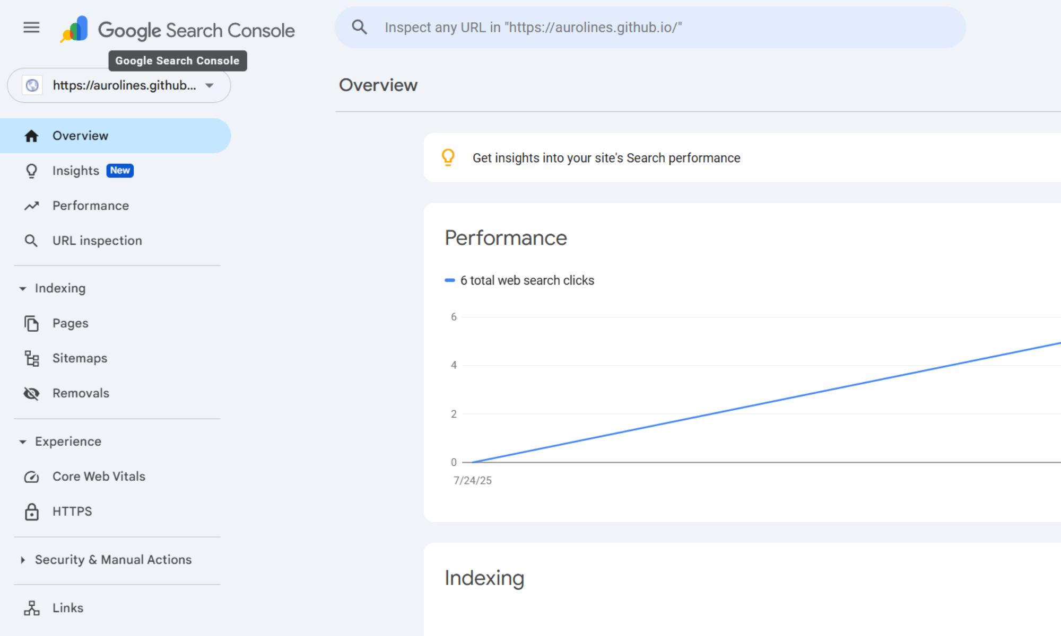Click Get insights into Search performance banner
The height and width of the screenshot is (636, 1061).
click(x=606, y=158)
